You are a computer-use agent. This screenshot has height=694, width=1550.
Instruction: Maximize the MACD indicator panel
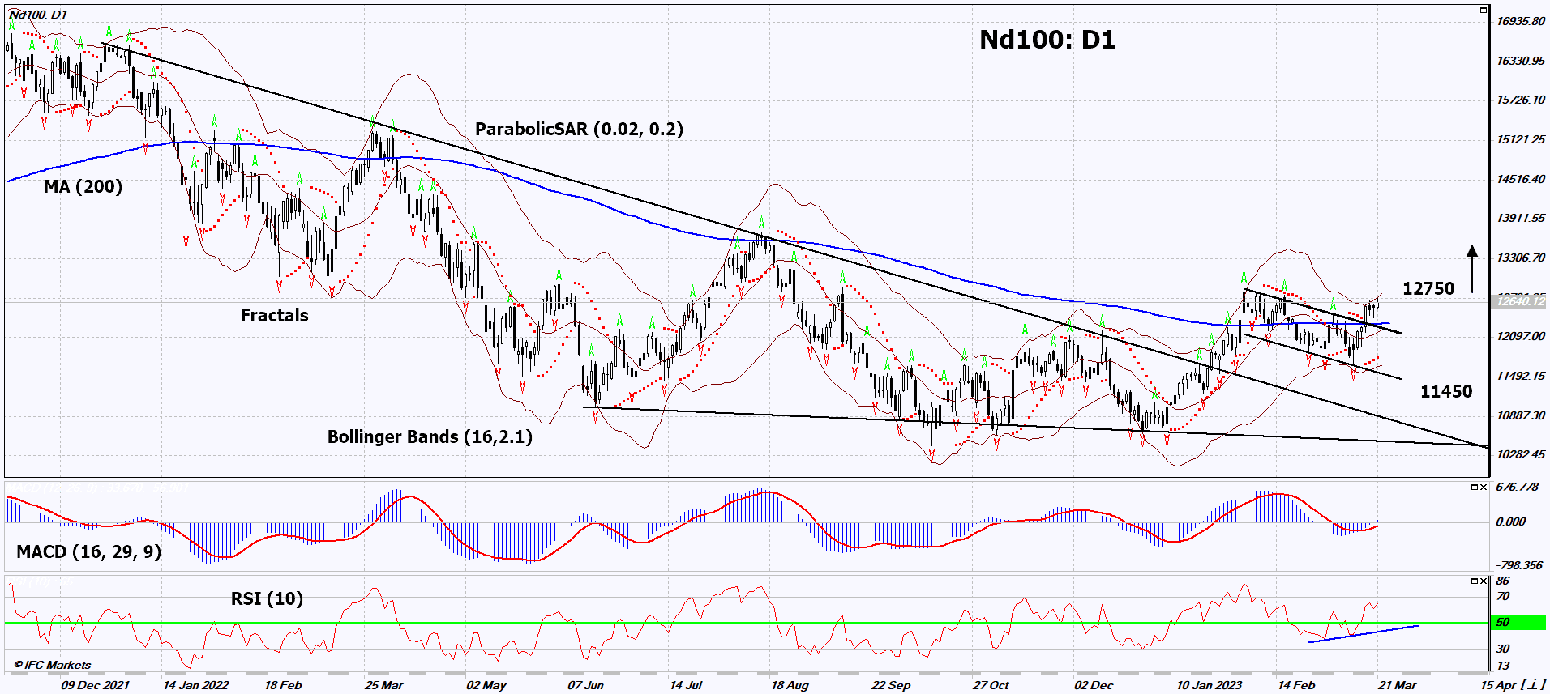pos(1475,488)
